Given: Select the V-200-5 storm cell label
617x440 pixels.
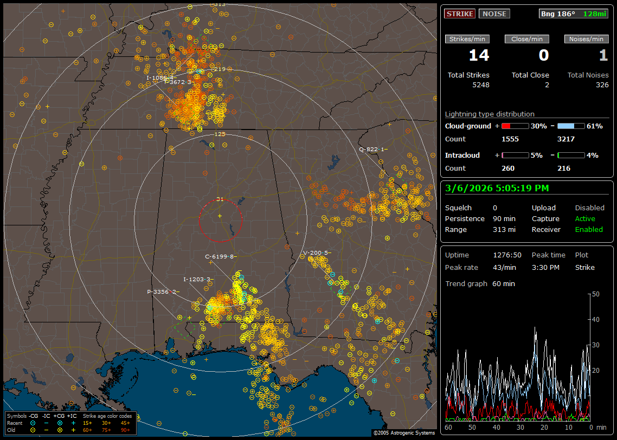Looking at the screenshot, I should pos(316,253).
